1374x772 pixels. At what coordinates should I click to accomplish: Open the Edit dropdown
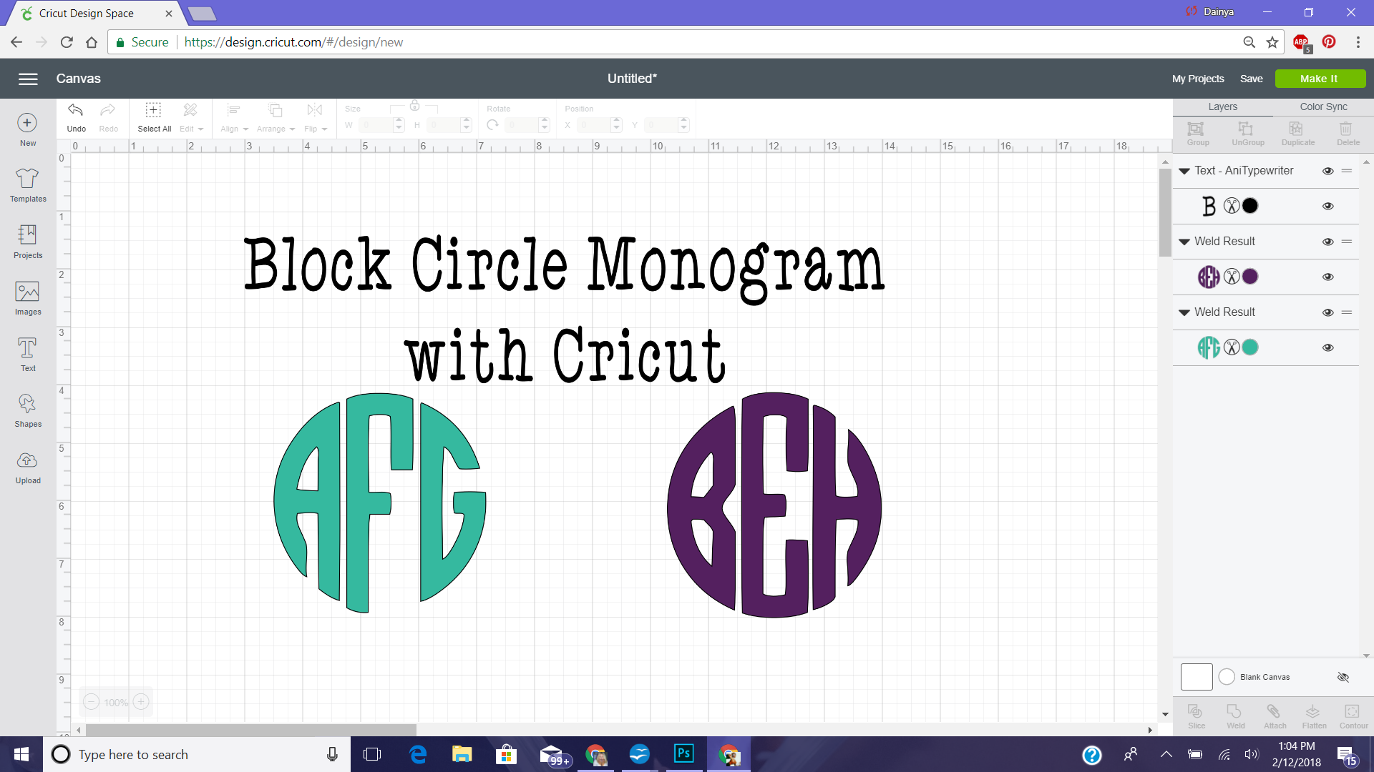coord(190,118)
